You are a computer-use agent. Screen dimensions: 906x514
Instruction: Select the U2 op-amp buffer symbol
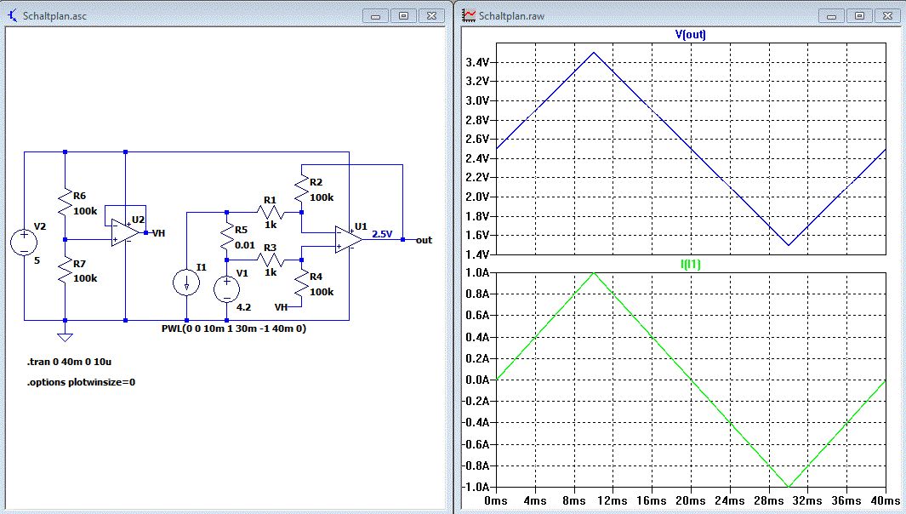tap(126, 231)
